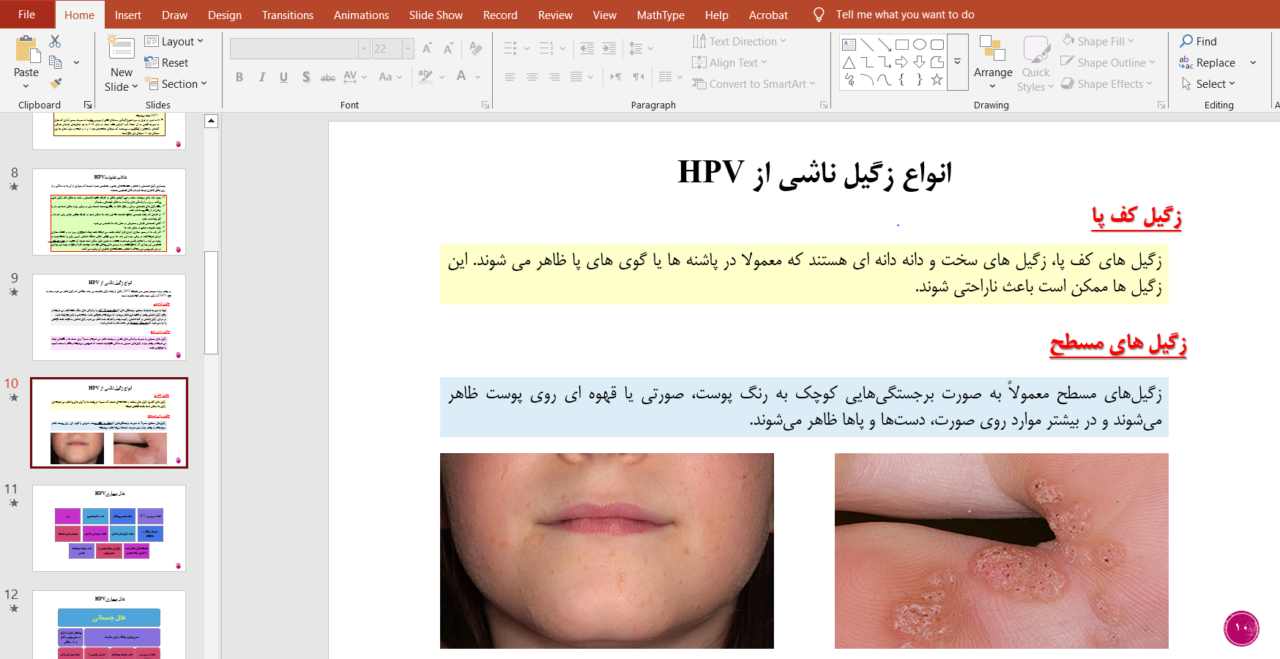Toggle Underline formatting
The width and height of the screenshot is (1280, 659).
[283, 77]
